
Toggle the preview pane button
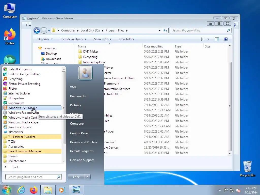(217, 39)
